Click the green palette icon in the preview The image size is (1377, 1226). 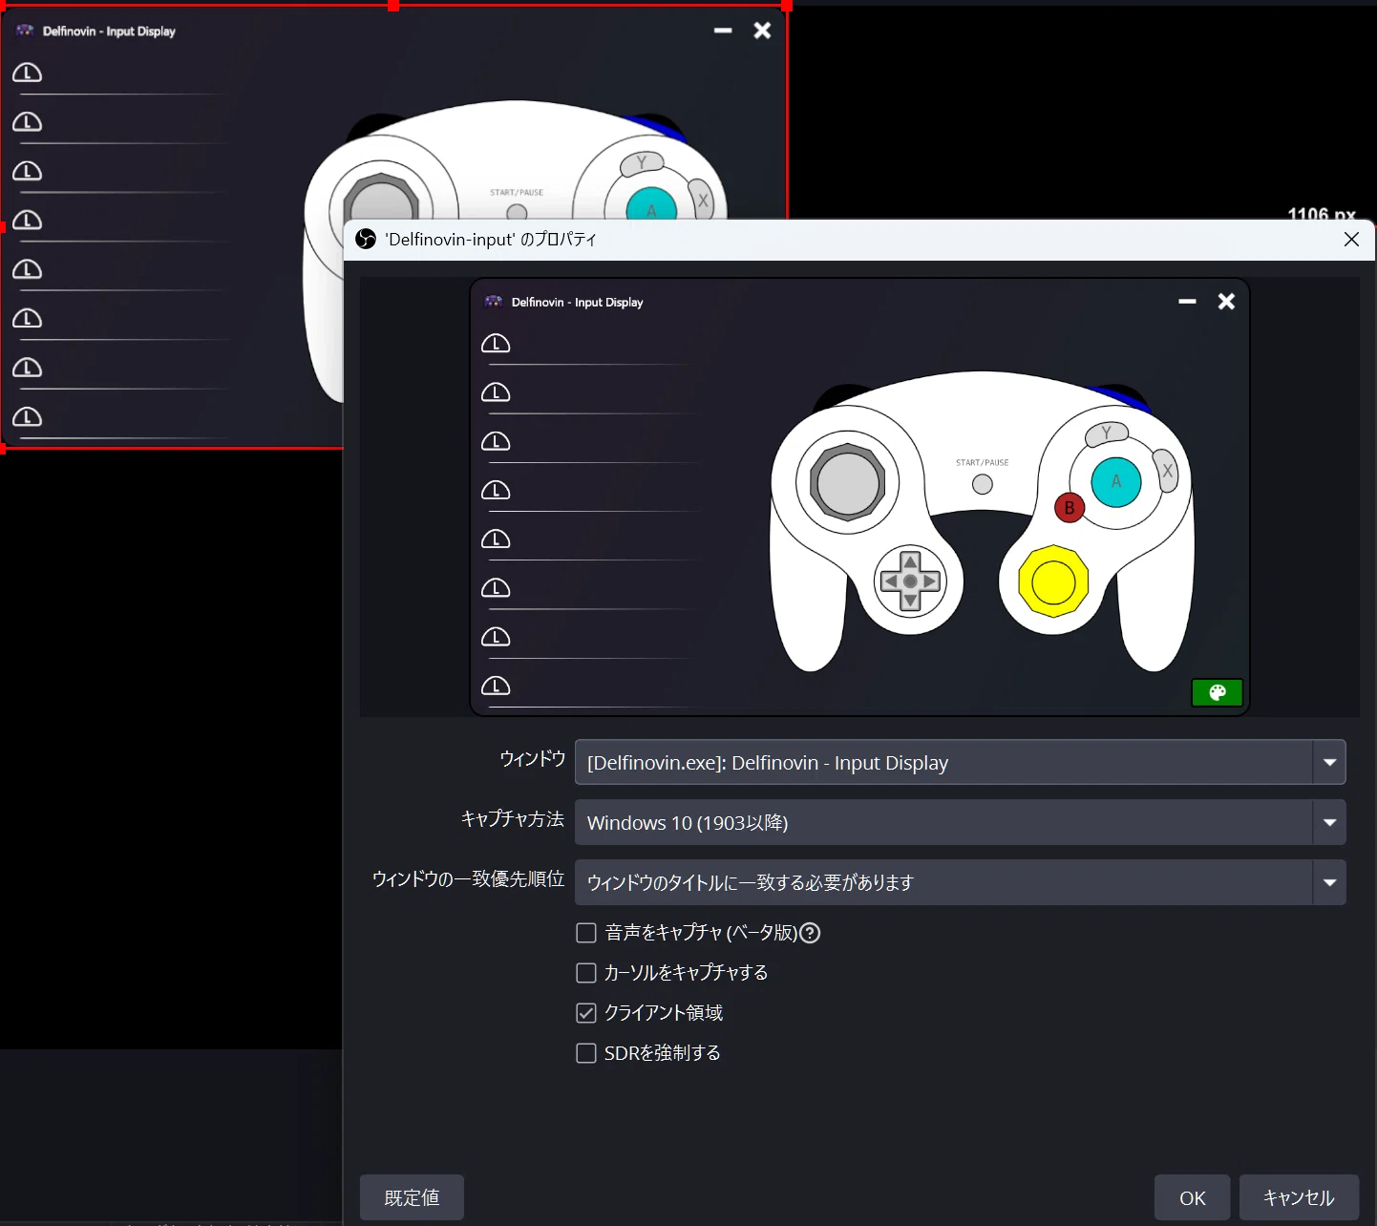pyautogui.click(x=1217, y=692)
